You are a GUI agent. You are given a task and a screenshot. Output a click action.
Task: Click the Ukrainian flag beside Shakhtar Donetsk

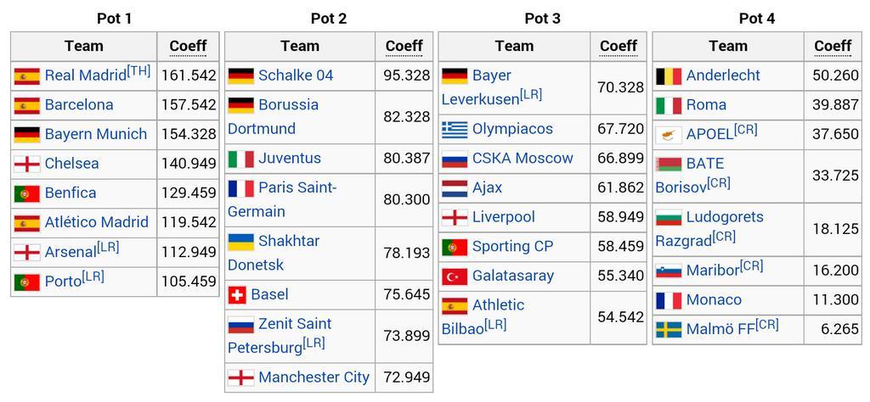(x=241, y=242)
